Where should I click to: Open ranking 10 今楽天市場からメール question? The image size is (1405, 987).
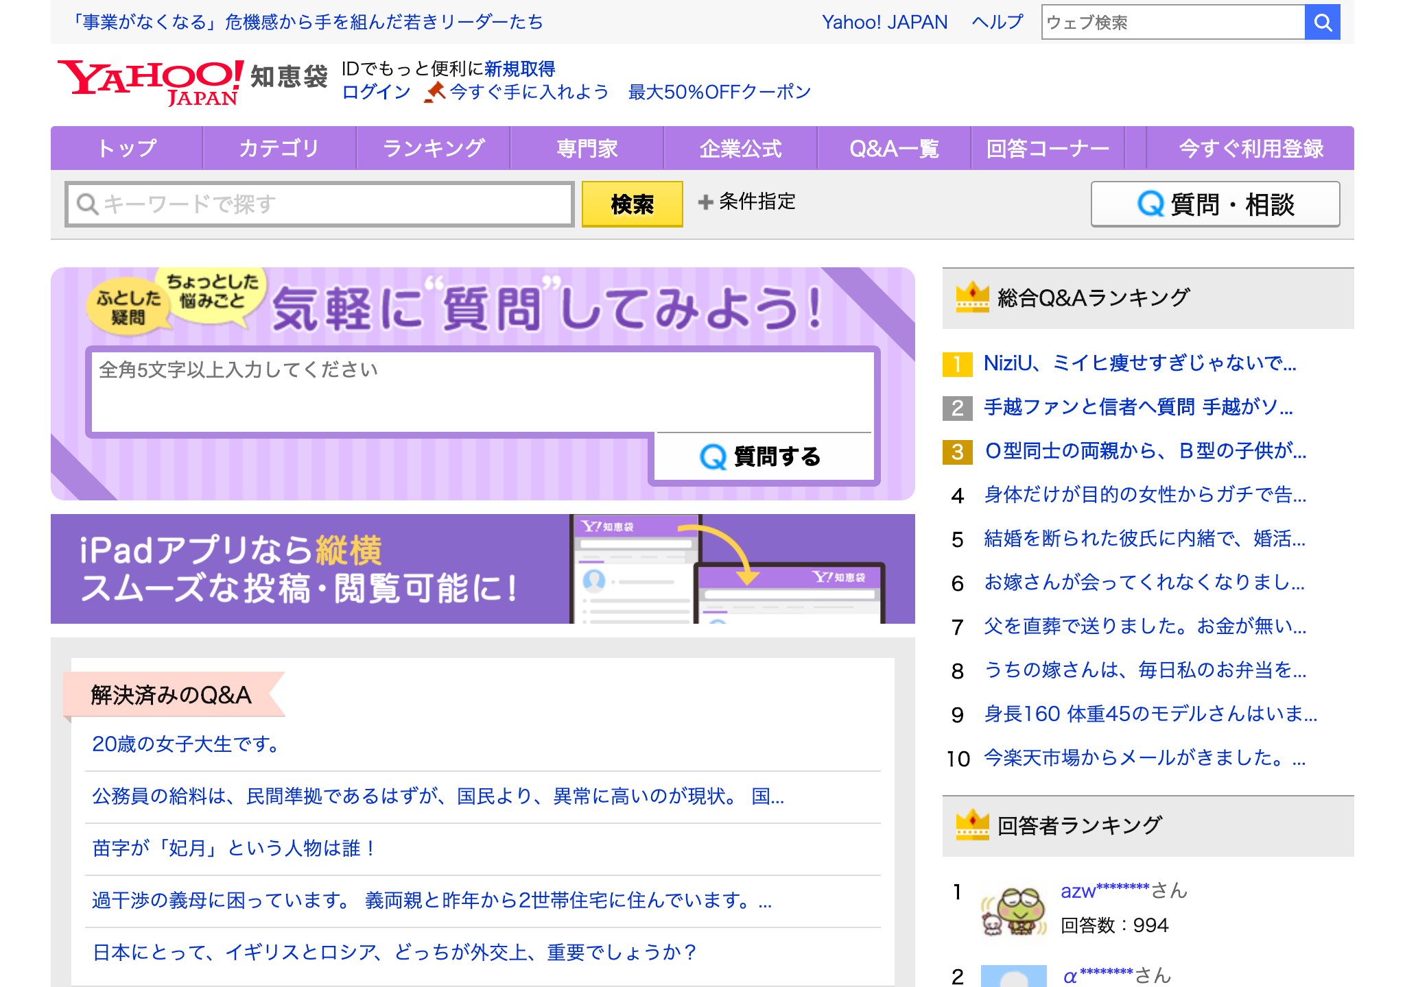click(1145, 758)
